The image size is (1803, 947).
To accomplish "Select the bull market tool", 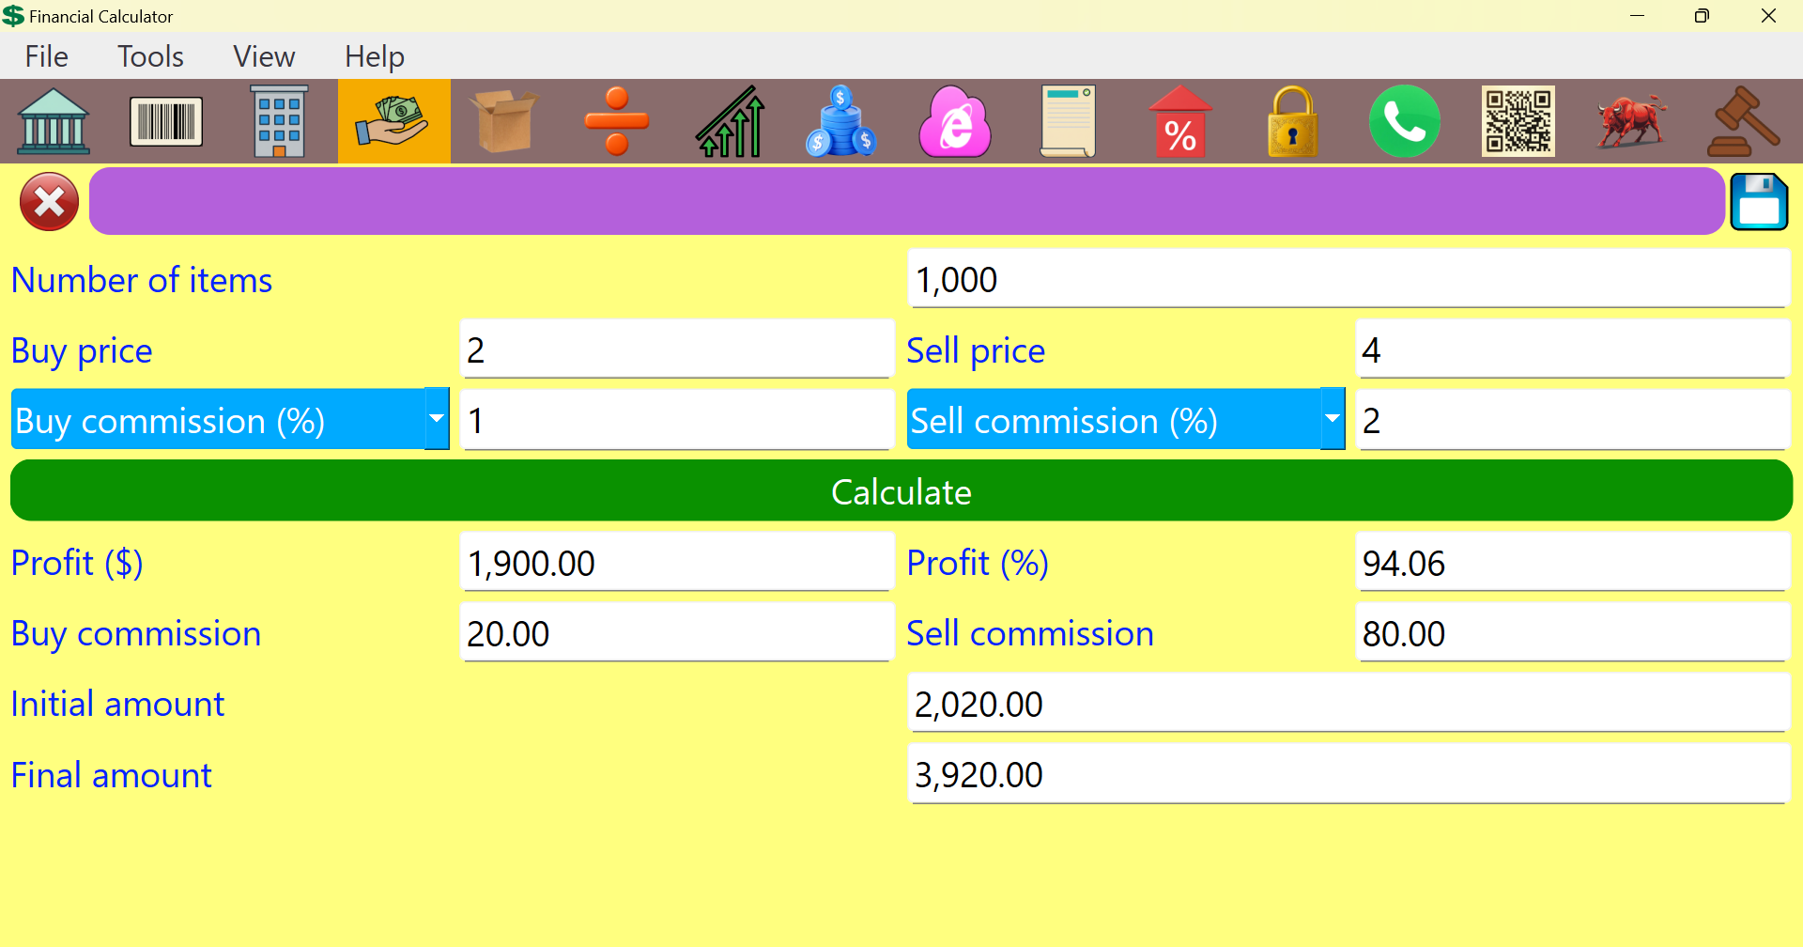I will pyautogui.click(x=1630, y=120).
